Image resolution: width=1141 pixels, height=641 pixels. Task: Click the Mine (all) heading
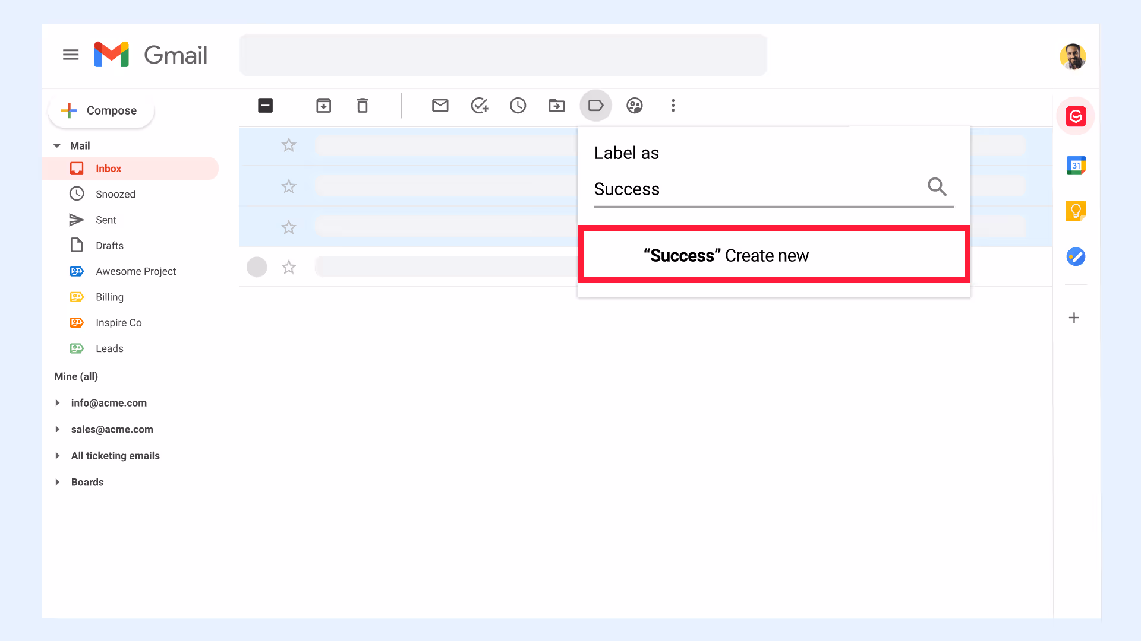[x=76, y=376]
